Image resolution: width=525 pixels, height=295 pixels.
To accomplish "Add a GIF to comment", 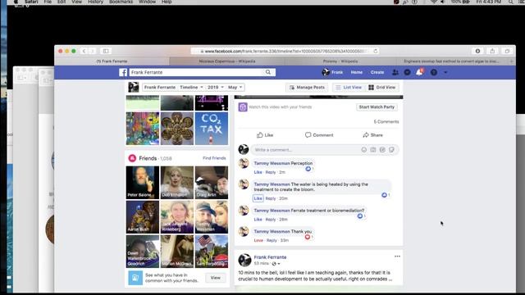I will point(382,150).
